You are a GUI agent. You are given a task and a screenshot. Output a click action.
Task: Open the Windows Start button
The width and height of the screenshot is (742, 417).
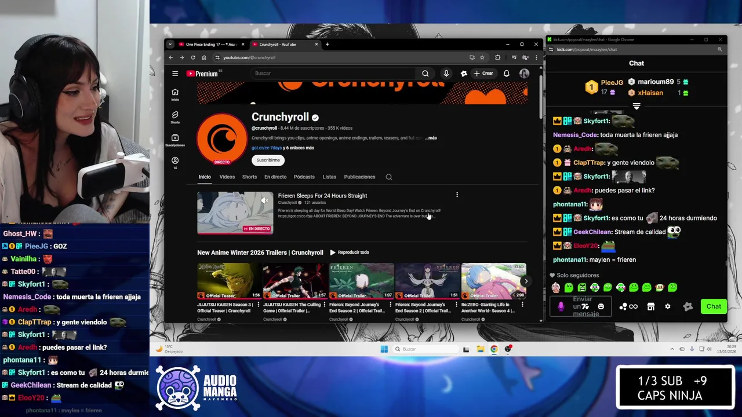[384, 349]
